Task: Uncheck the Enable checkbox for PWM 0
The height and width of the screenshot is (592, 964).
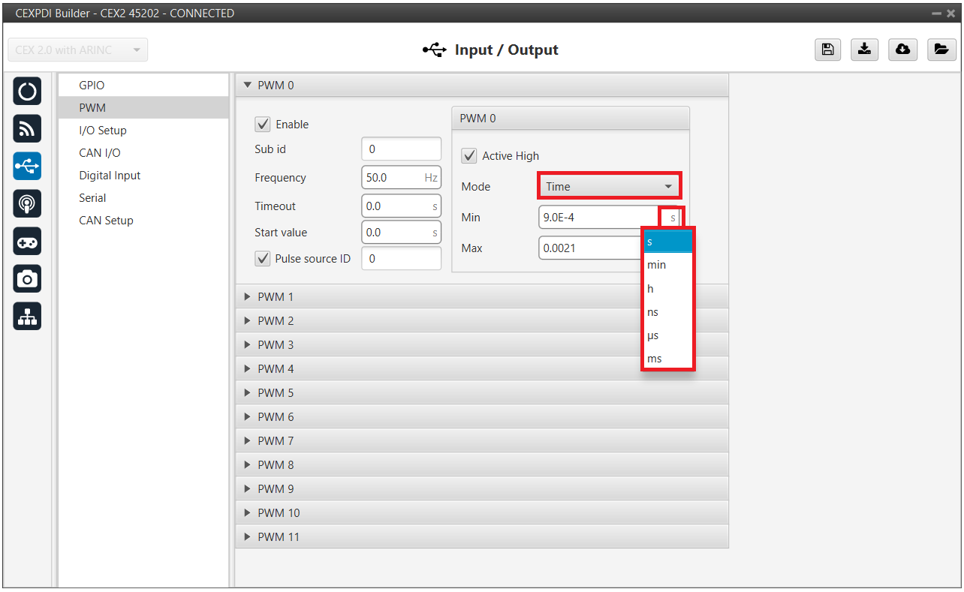Action: coord(263,125)
